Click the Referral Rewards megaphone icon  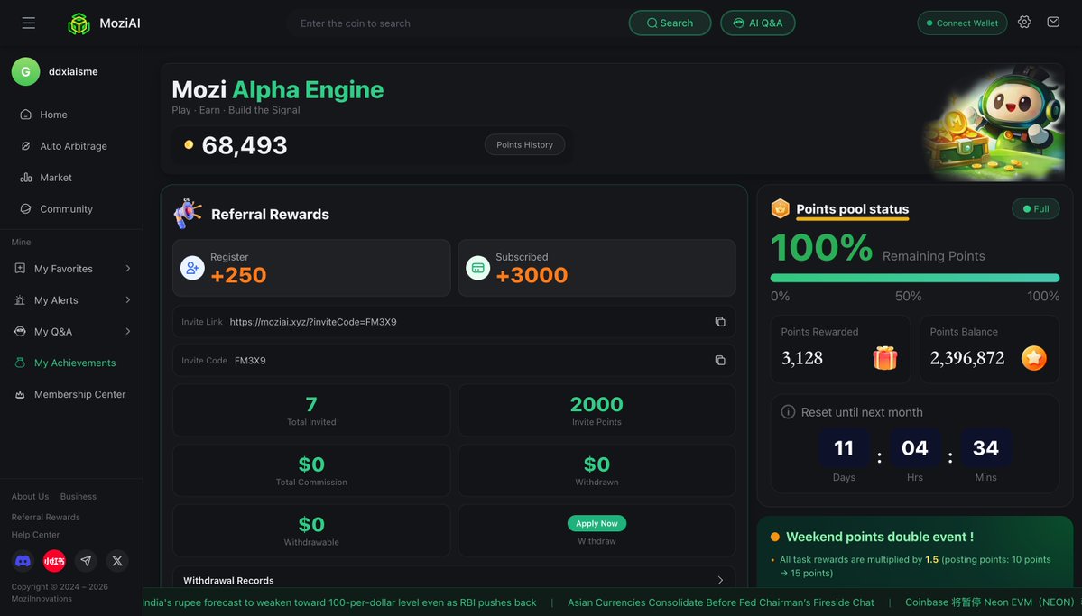188,213
